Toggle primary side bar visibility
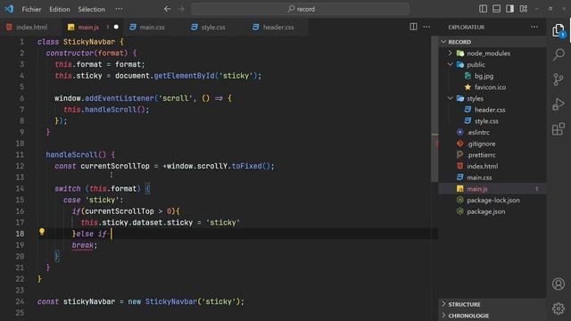 point(483,9)
